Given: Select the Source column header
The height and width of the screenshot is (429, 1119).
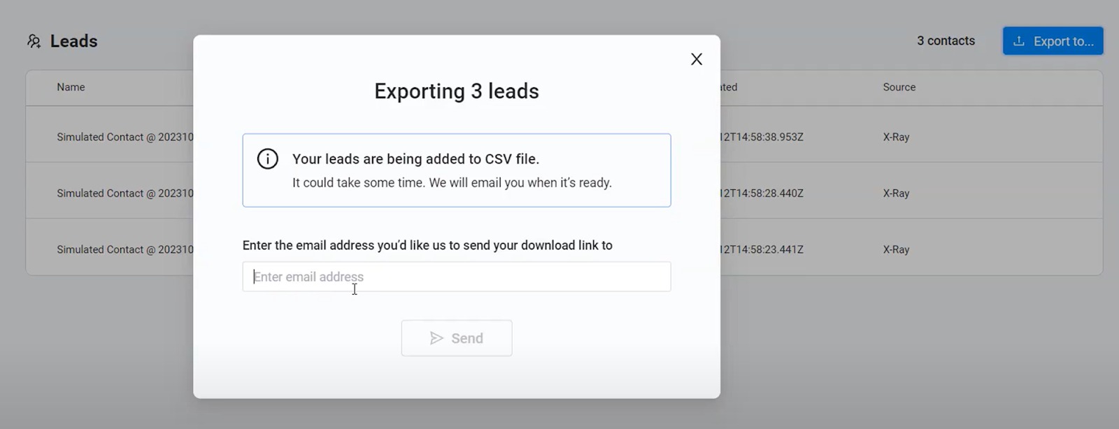Looking at the screenshot, I should tap(899, 87).
